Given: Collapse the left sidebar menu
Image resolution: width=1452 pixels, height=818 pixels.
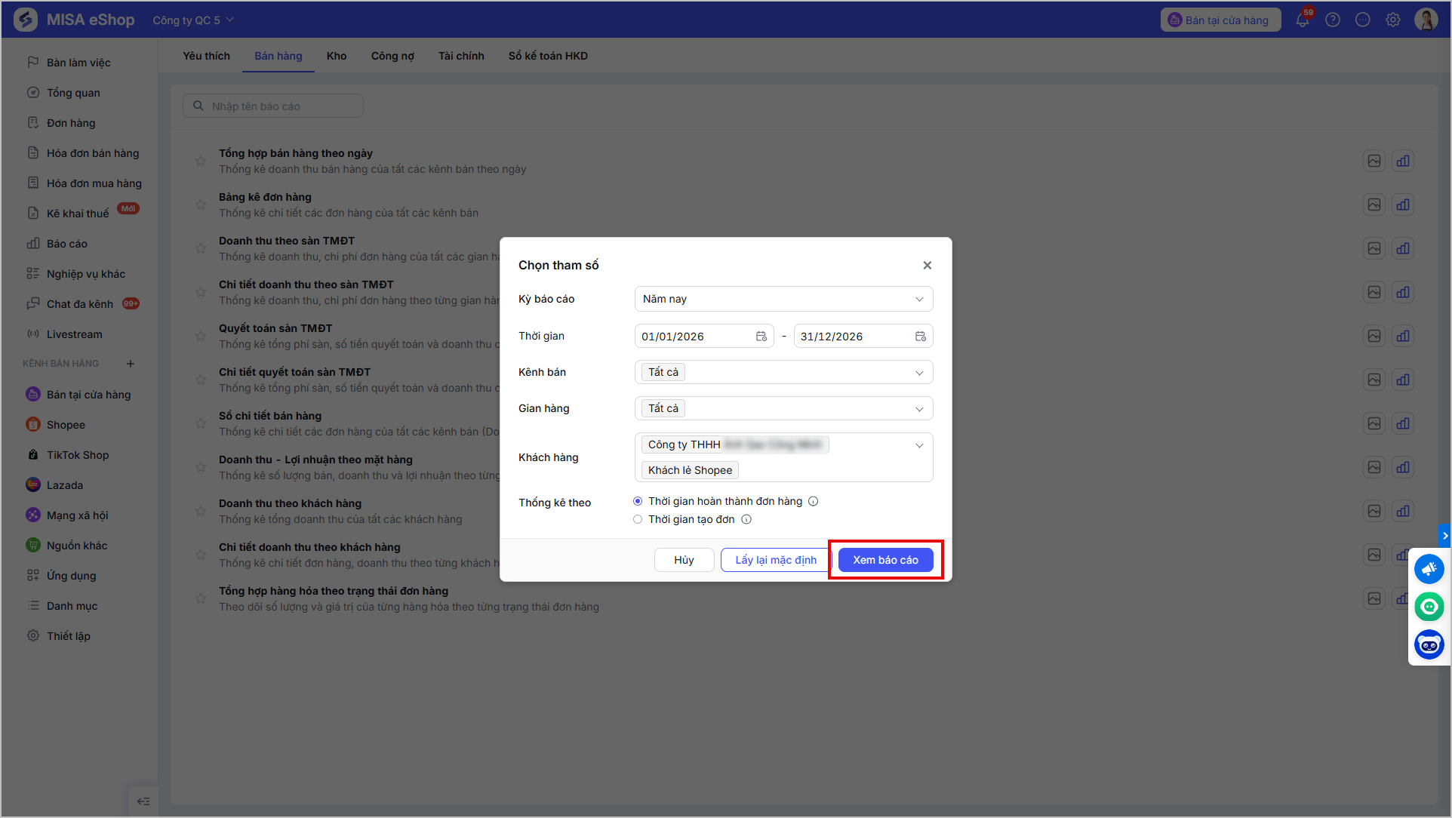Looking at the screenshot, I should point(143,801).
